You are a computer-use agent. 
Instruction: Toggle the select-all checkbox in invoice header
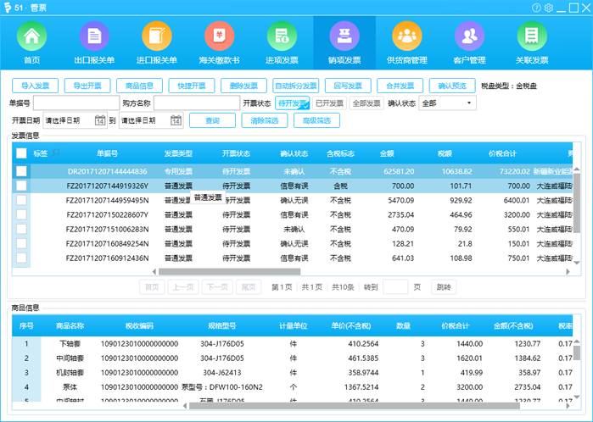click(x=21, y=153)
